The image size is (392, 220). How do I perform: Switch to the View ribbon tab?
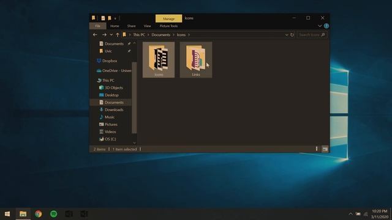tap(147, 26)
